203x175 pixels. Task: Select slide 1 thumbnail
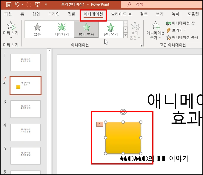tap(25, 62)
